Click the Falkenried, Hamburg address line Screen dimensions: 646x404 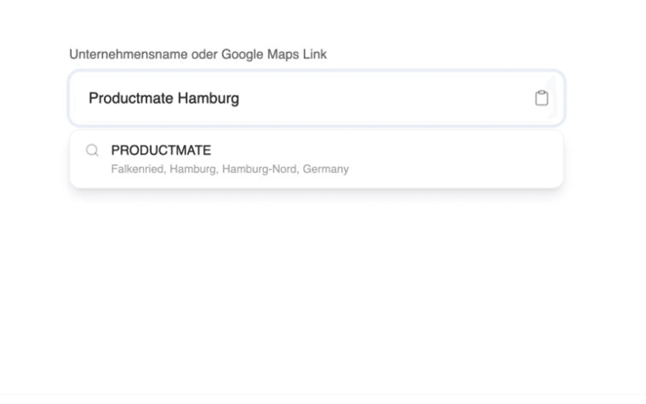pyautogui.click(x=230, y=169)
